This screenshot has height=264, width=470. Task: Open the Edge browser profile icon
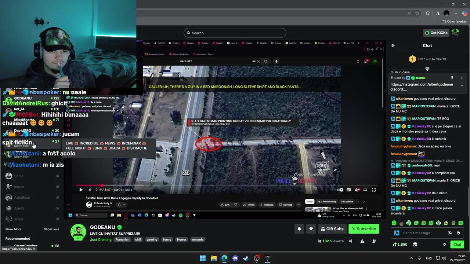click(446, 13)
